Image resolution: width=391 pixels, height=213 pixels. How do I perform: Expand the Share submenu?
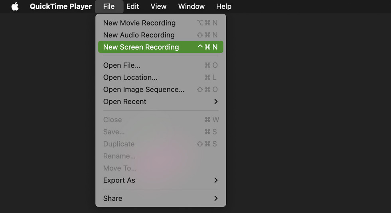113,198
